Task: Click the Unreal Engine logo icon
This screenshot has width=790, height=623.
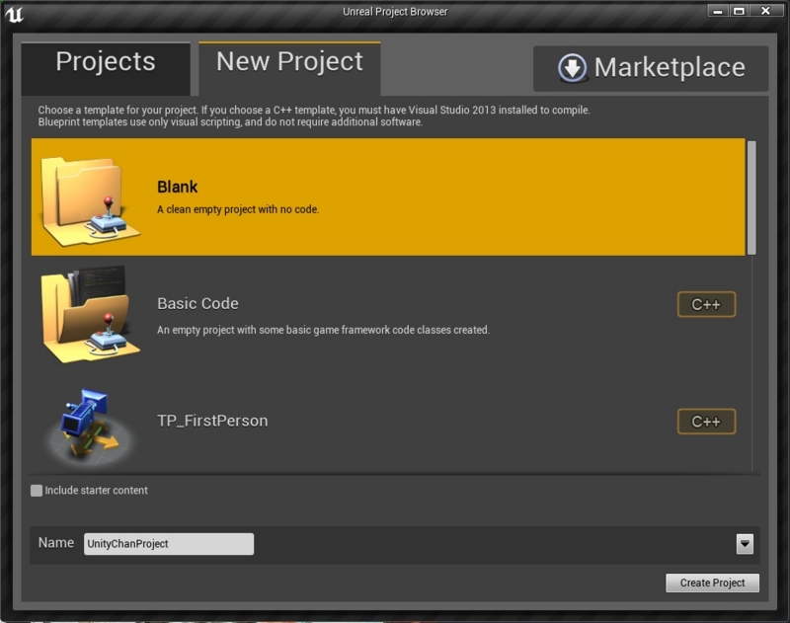Action: (x=14, y=15)
